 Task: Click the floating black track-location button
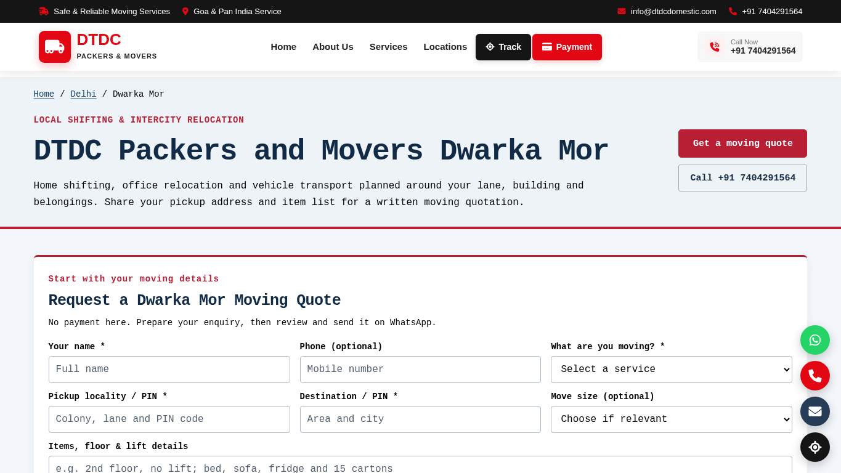pos(815,447)
